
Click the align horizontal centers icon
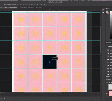20,4
